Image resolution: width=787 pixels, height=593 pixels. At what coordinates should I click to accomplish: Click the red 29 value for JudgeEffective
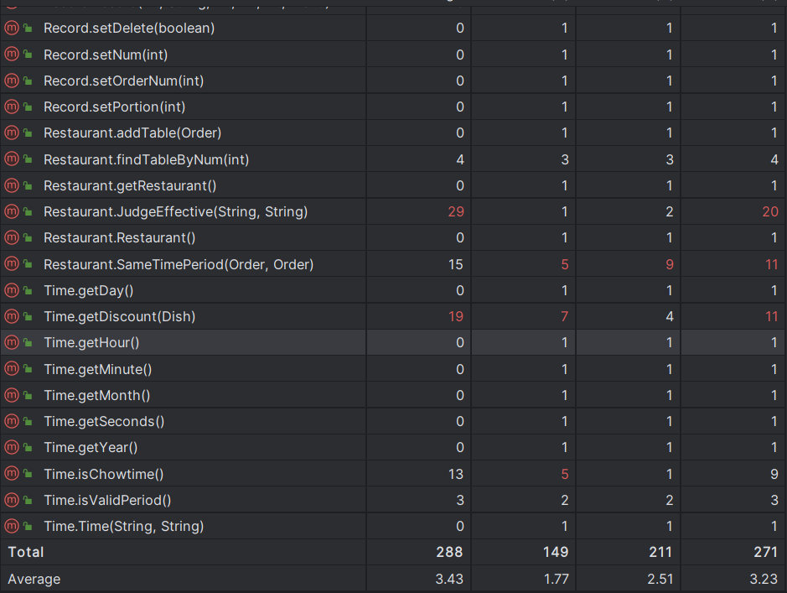456,212
